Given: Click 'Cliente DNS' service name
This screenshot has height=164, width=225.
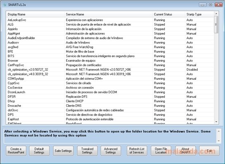Looking at the screenshot, I should (73, 106).
